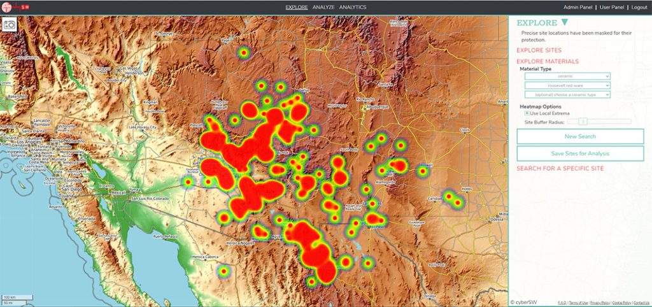Adjust the Site Buffer Radius slider

pyautogui.click(x=583, y=120)
